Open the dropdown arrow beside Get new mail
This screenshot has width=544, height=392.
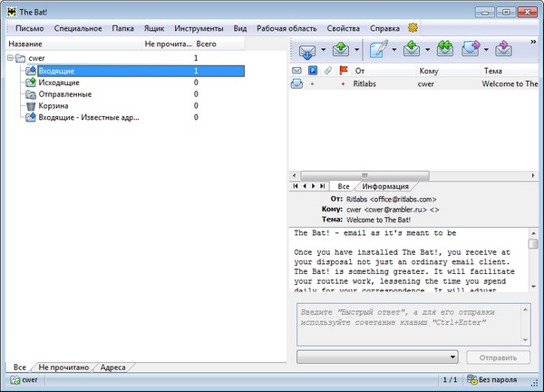tap(325, 49)
